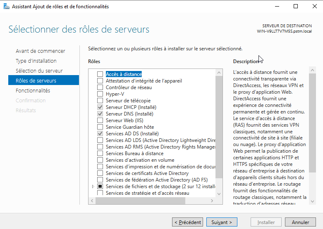Viewport: 323px width, 229px height.
Task: Cancel the wizard with Annuler
Action: click(x=300, y=222)
